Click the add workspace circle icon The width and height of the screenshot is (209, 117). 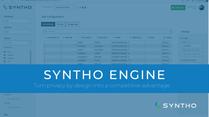[x=85, y=8]
